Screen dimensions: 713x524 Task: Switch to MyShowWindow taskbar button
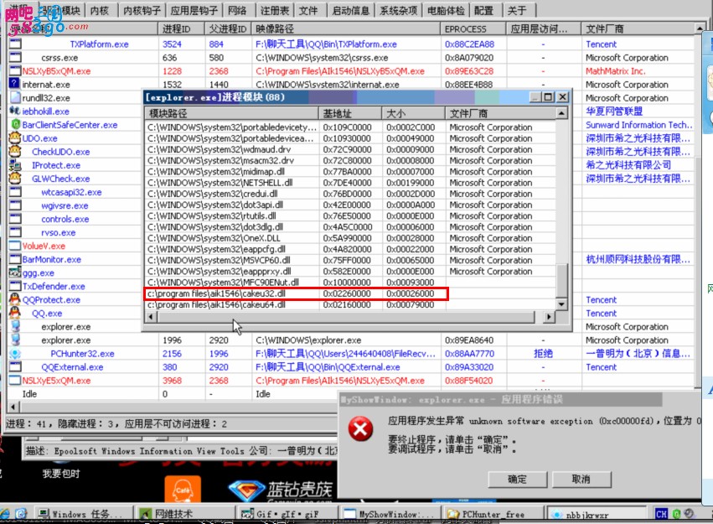point(390,514)
